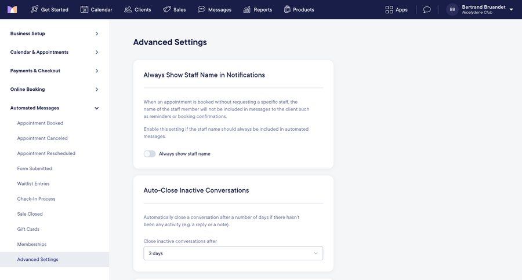Open the Calendar icon in top bar
This screenshot has height=280, width=522.
coord(84,9)
